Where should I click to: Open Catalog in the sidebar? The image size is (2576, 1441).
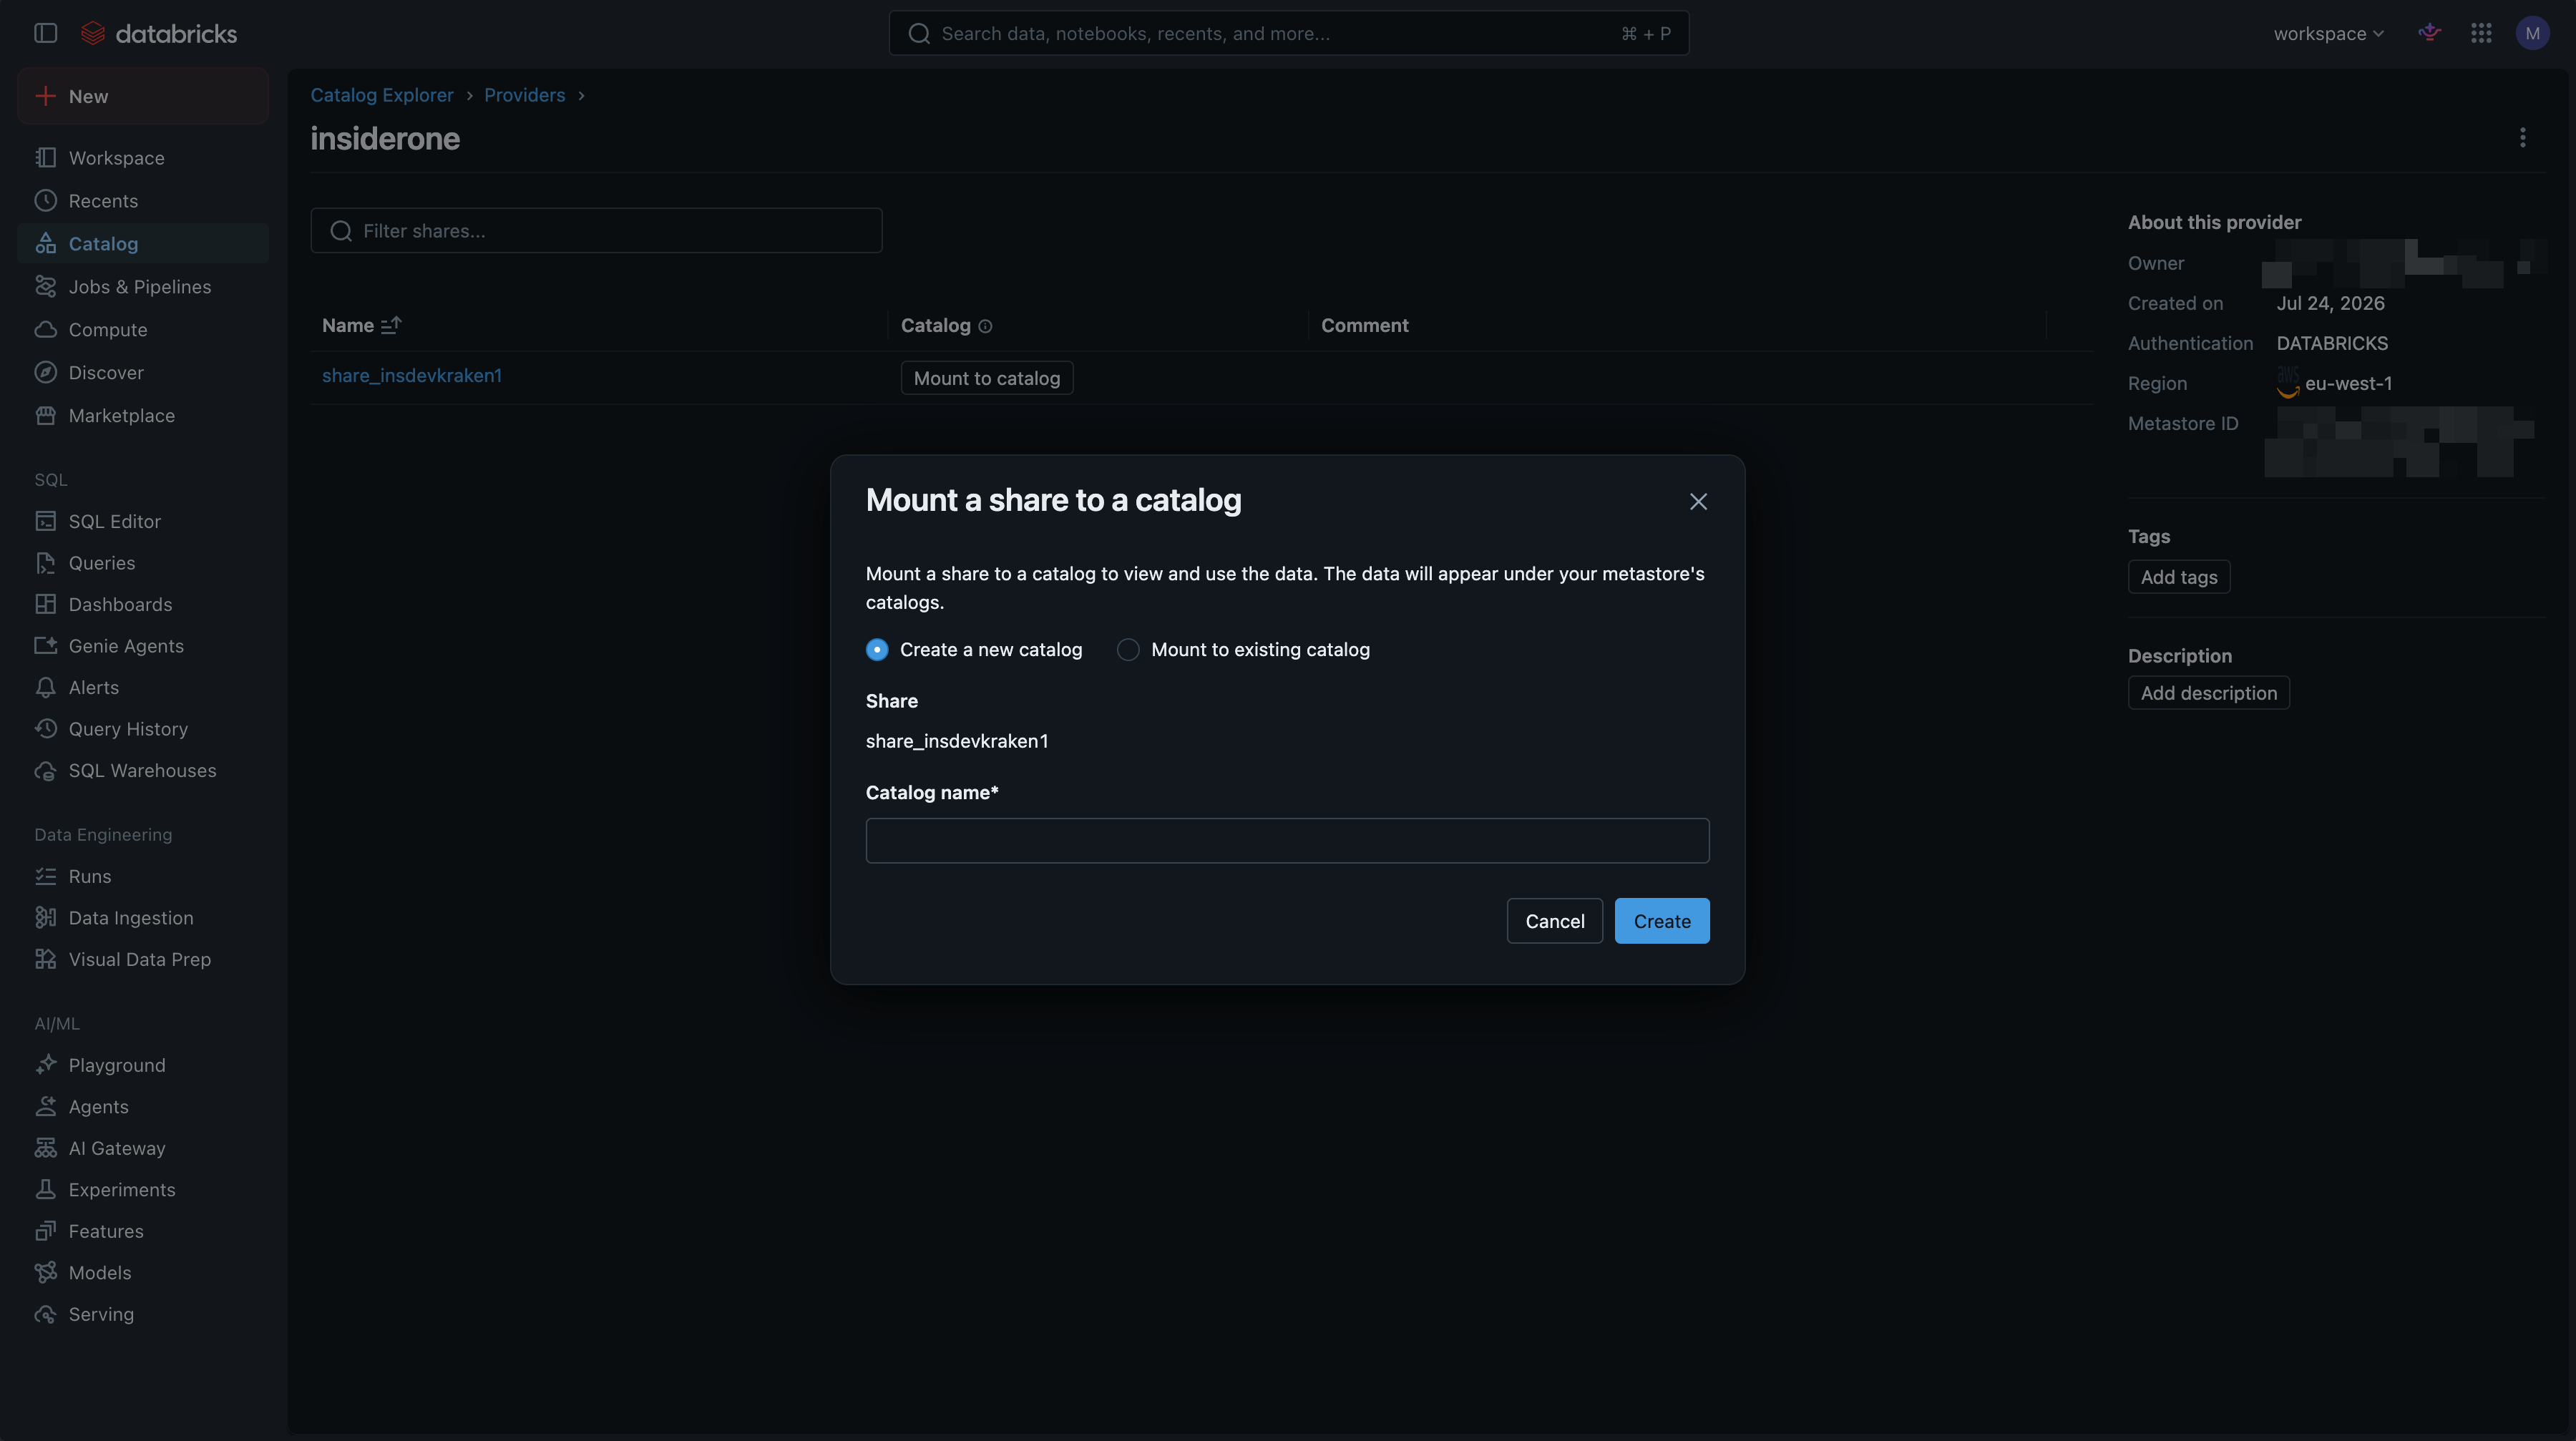(143, 243)
